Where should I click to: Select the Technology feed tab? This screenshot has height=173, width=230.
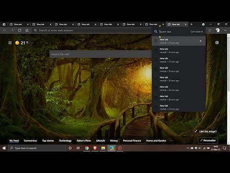(65, 141)
